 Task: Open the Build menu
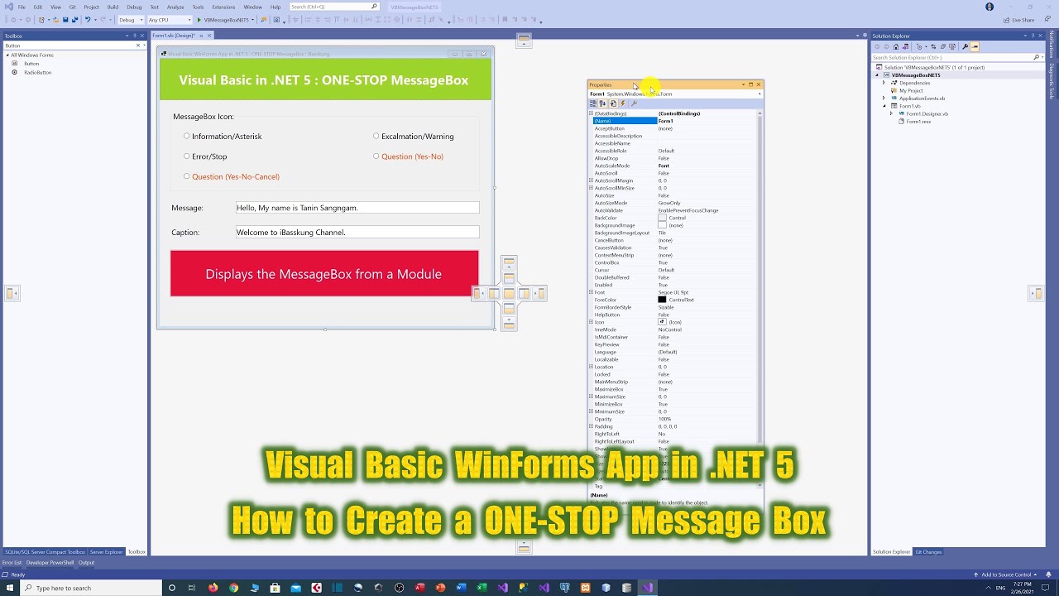coord(113,7)
